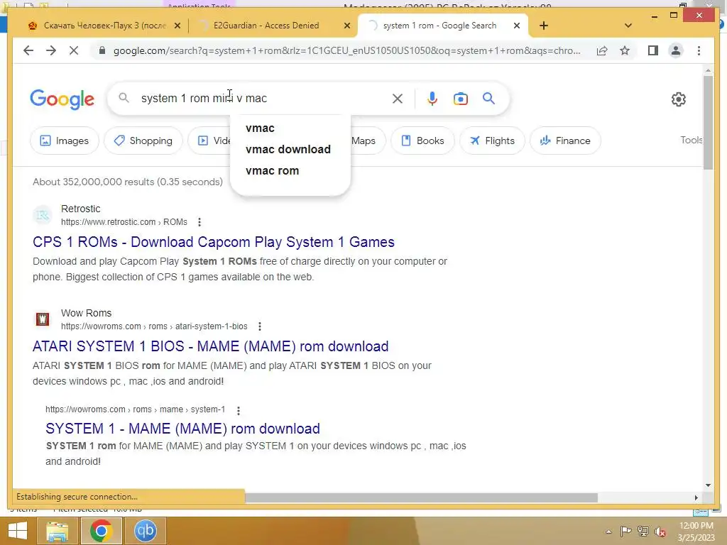Go to Google homepage via logo

click(x=62, y=99)
